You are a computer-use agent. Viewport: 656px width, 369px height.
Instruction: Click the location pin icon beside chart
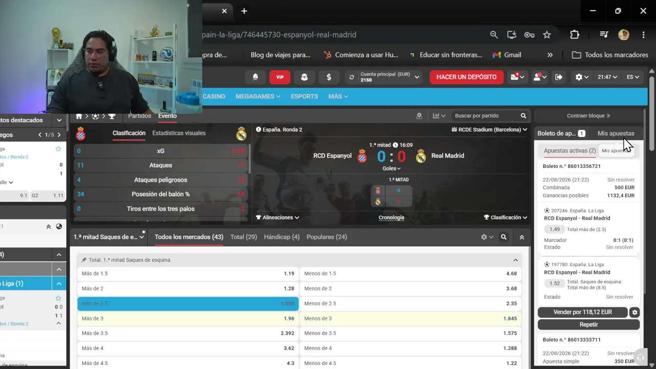point(419,116)
